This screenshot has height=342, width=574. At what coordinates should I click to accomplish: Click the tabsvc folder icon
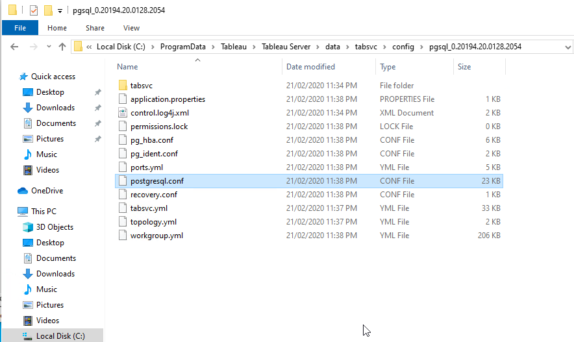(123, 85)
